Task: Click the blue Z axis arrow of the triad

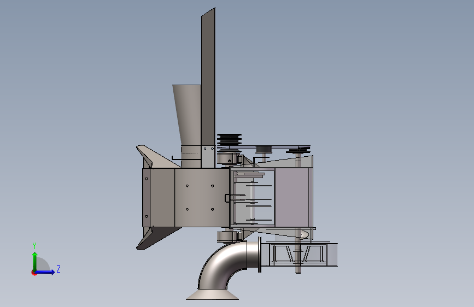Action: pos(45,272)
